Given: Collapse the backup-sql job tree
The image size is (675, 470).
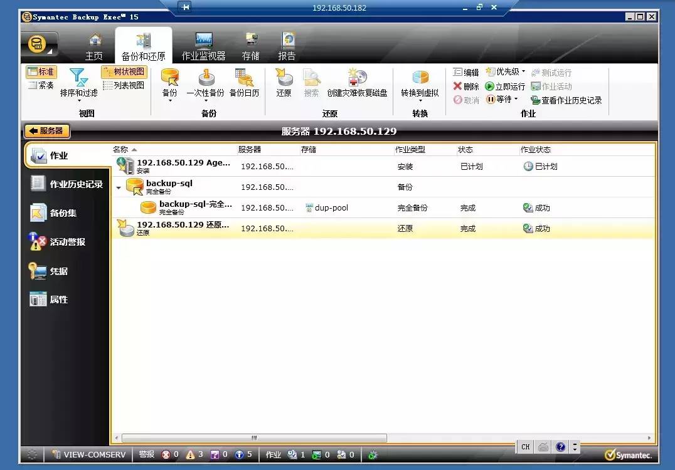Looking at the screenshot, I should (119, 187).
